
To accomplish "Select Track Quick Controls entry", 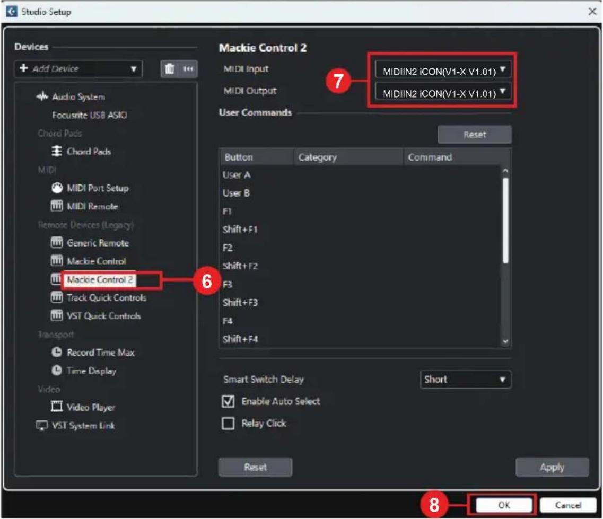I will coord(107,297).
